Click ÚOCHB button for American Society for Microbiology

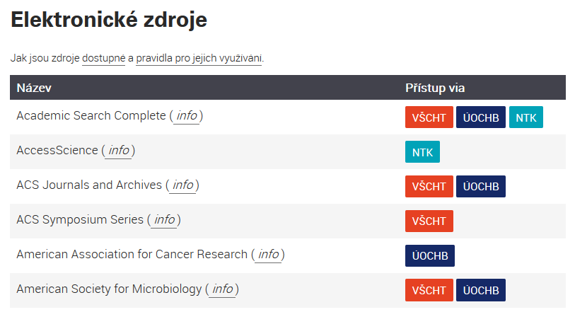(481, 290)
